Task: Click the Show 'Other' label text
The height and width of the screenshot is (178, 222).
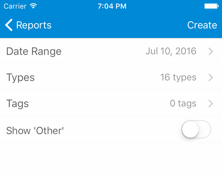Action: [x=35, y=131]
